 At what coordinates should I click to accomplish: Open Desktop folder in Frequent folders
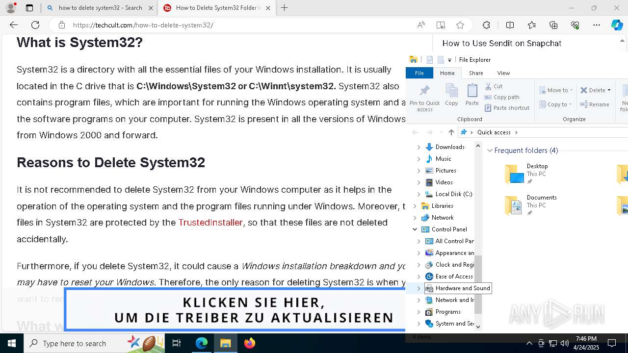pyautogui.click(x=526, y=174)
